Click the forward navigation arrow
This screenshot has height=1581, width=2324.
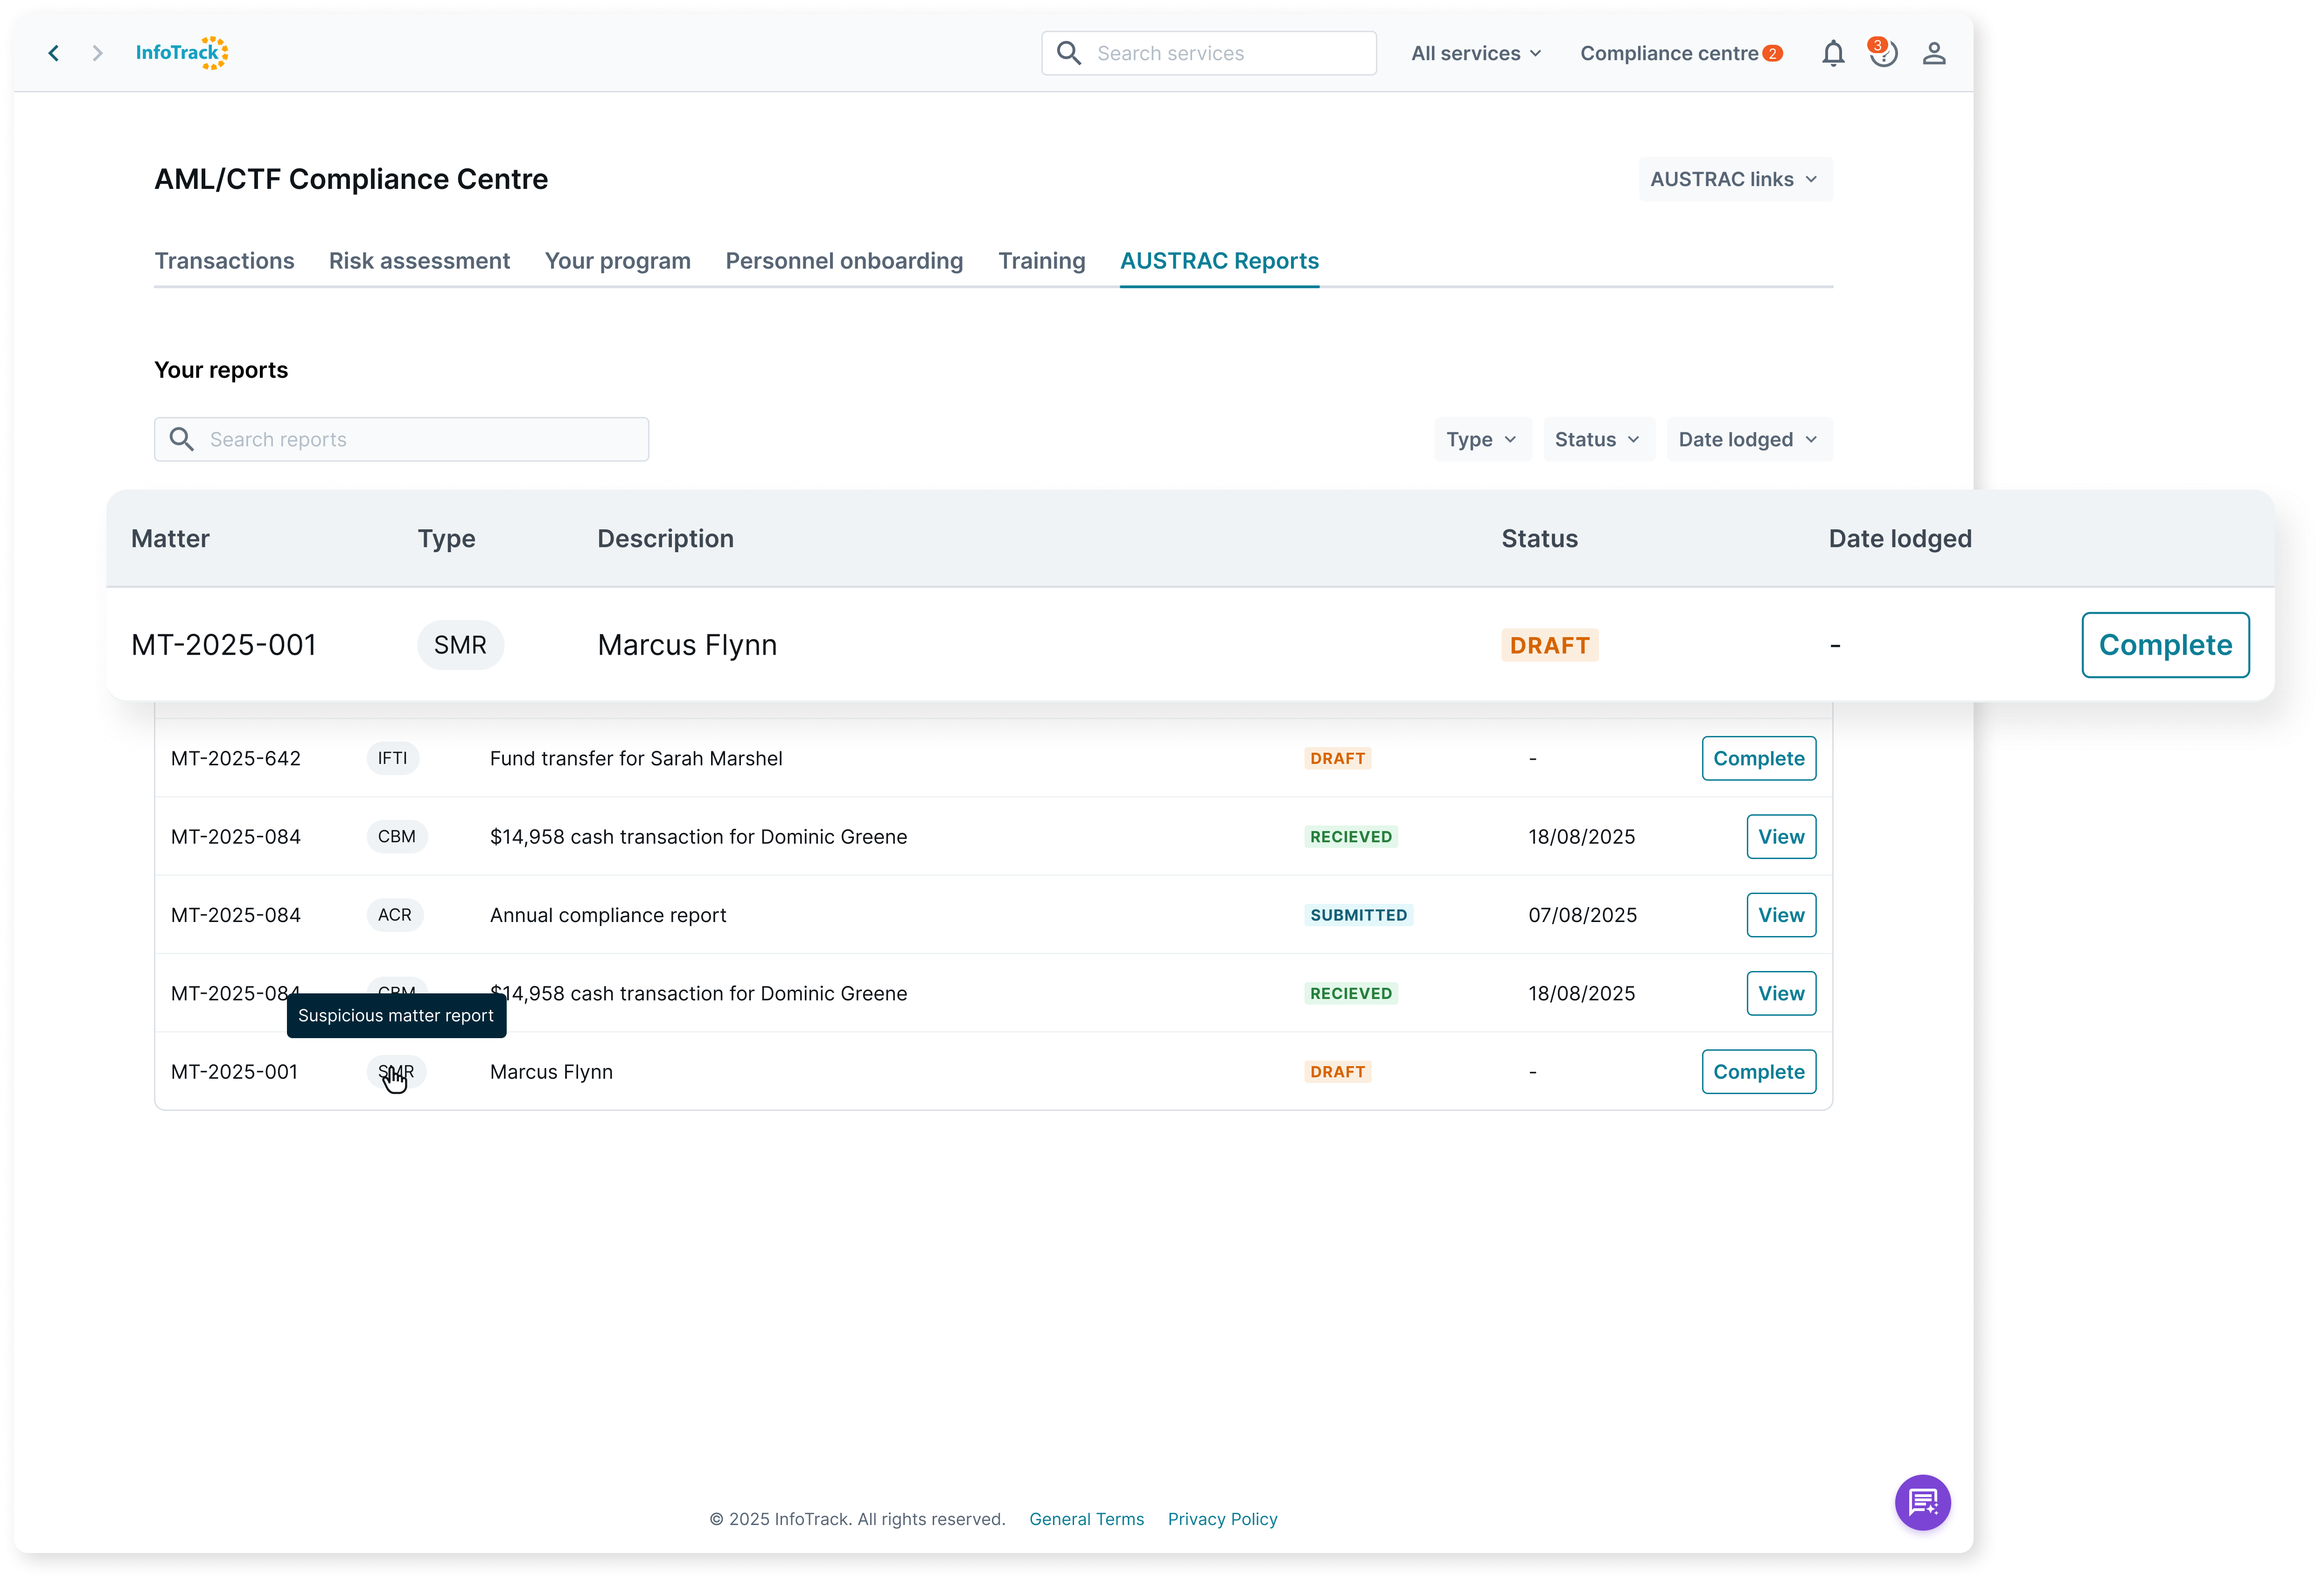click(x=97, y=53)
